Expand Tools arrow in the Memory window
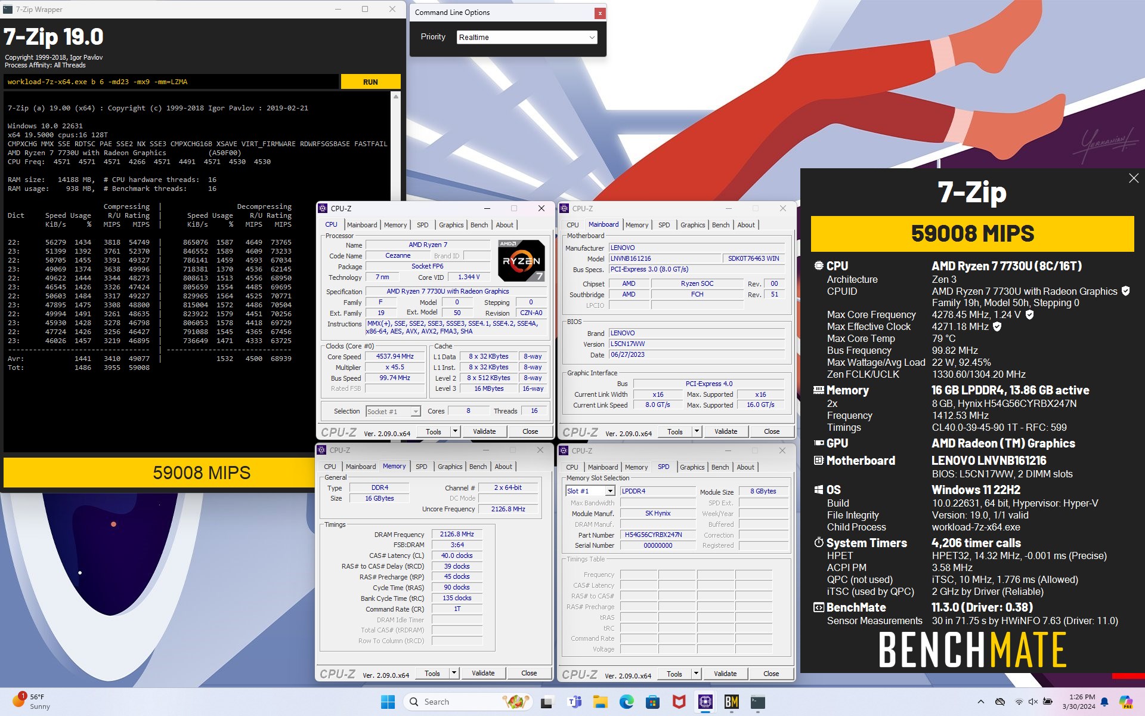 (454, 673)
